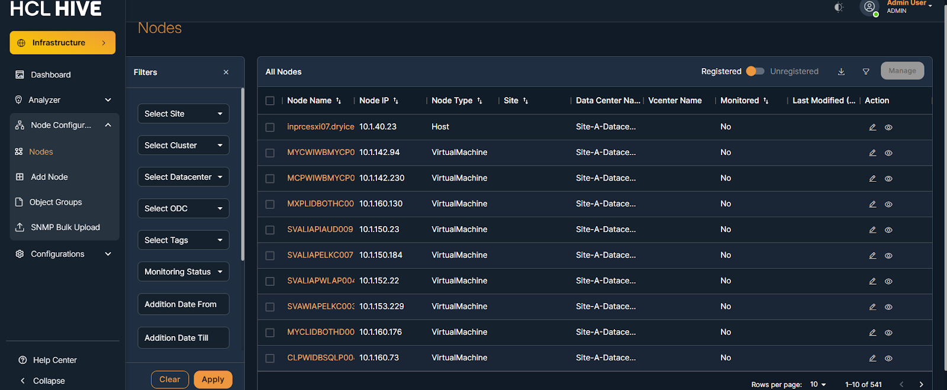Click the admin user avatar icon
This screenshot has width=947, height=390.
pyautogui.click(x=869, y=7)
